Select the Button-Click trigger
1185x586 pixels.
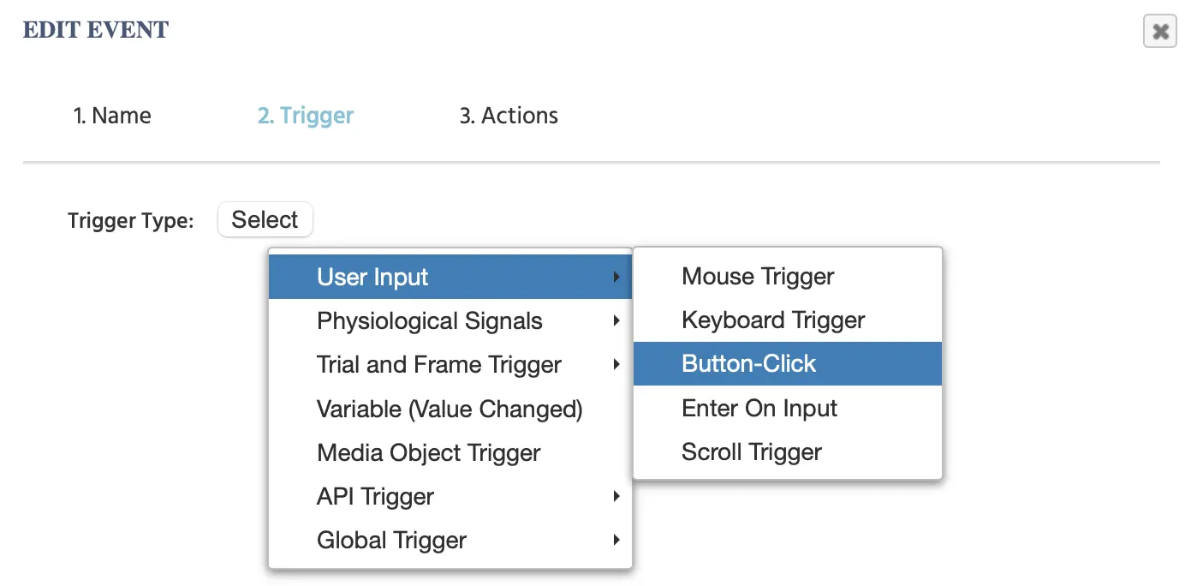point(748,364)
